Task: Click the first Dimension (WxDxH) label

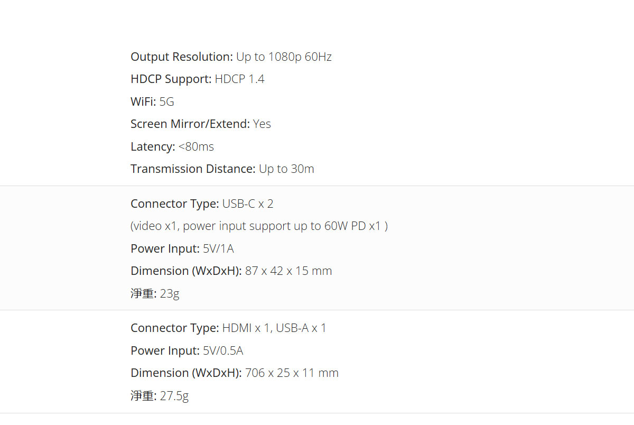Action: tap(186, 271)
